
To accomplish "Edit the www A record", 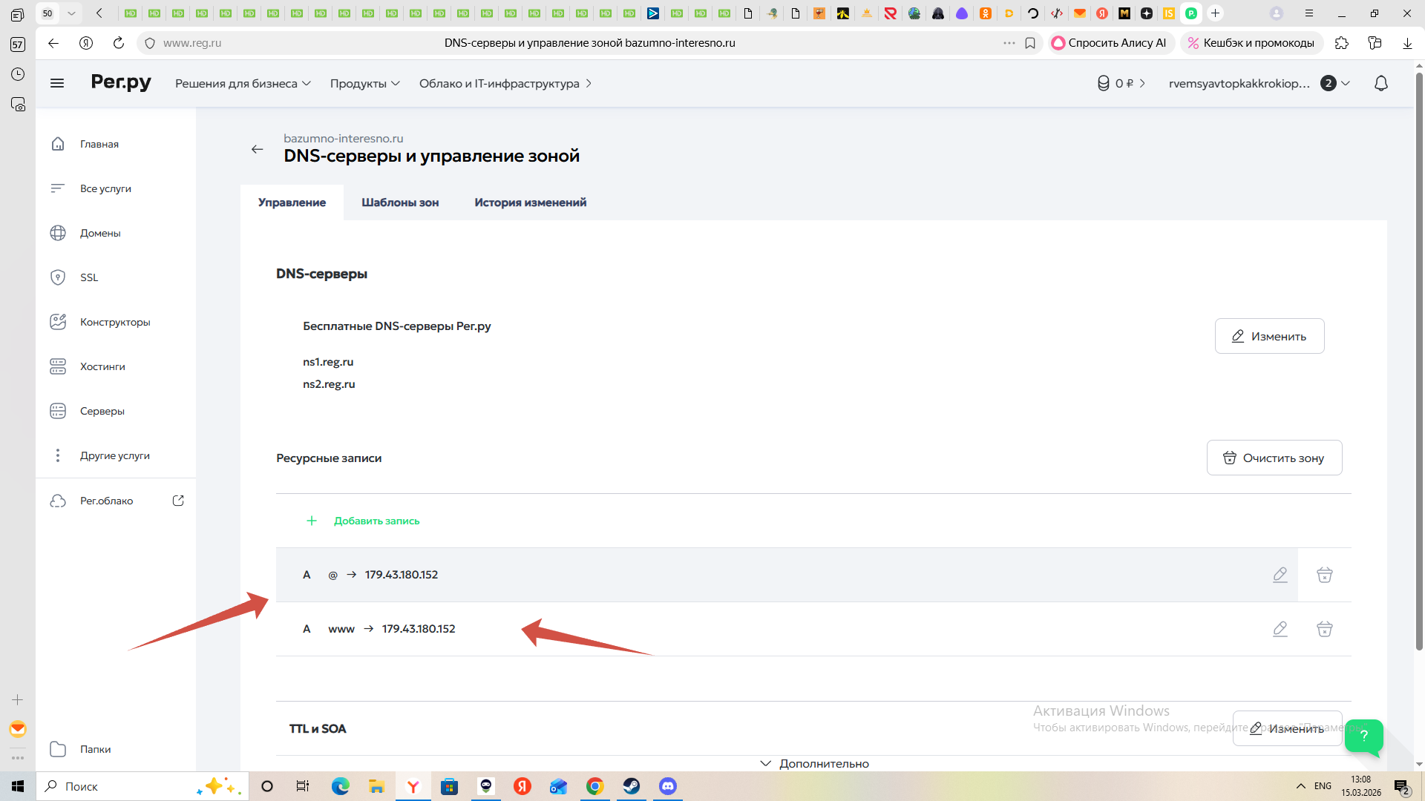I will point(1280,629).
